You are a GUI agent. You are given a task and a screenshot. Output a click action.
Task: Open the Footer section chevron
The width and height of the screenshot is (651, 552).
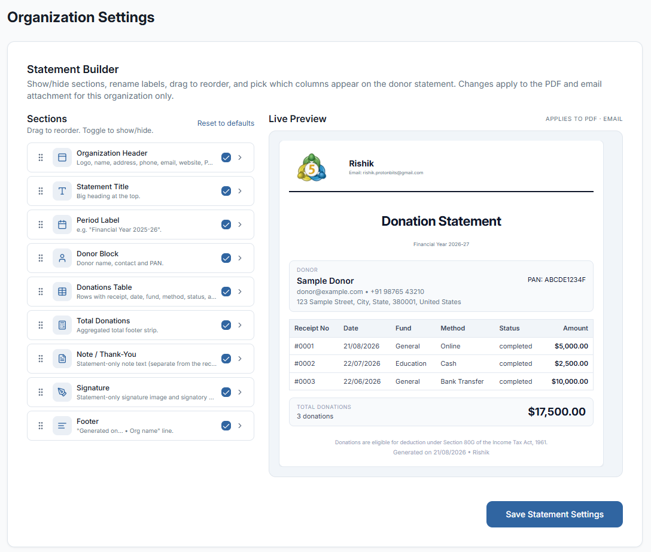pos(240,426)
